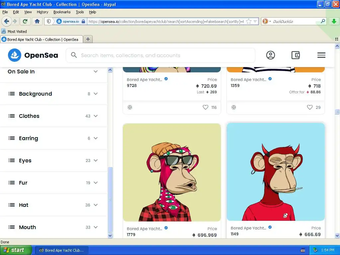Open the green Downloads arrow button

(x=334, y=21)
